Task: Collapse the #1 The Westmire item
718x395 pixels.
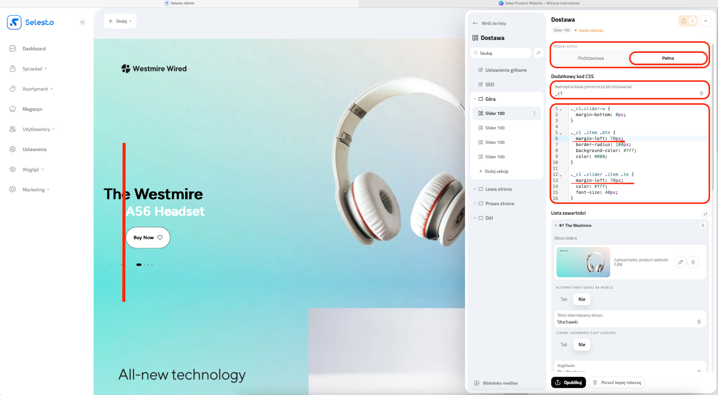Action: click(556, 226)
